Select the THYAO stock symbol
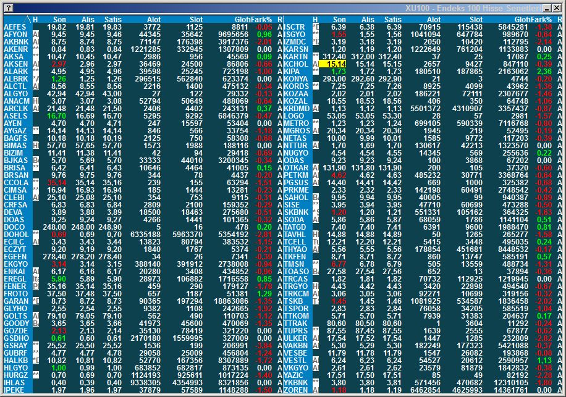Viewport: 566px width, 397px height. [295, 249]
